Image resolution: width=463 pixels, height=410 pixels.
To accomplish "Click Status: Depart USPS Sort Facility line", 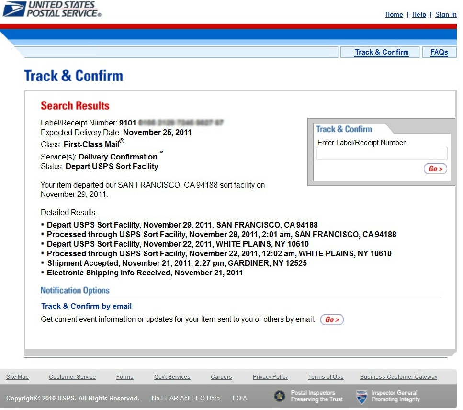I will [x=100, y=167].
